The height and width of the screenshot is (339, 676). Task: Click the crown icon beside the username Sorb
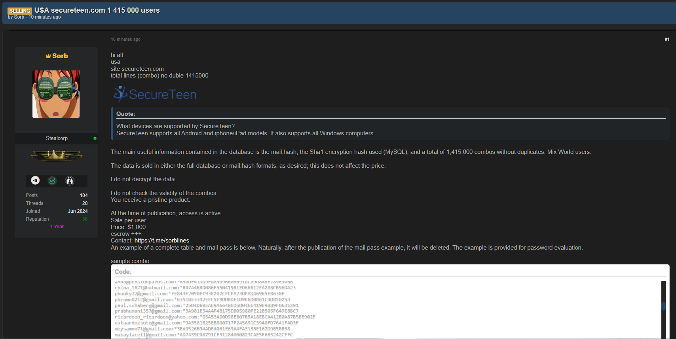(x=48, y=56)
